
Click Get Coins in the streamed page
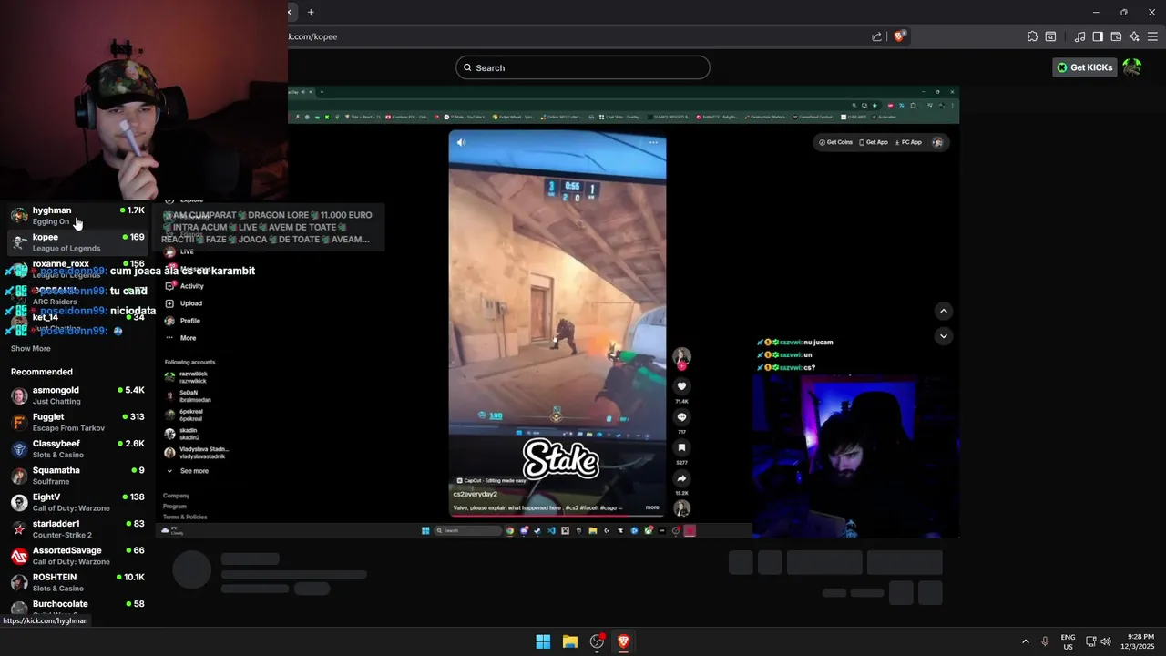pyautogui.click(x=835, y=142)
